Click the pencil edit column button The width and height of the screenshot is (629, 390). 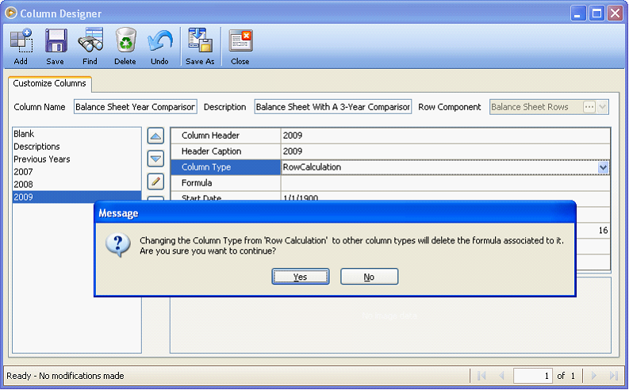(155, 182)
